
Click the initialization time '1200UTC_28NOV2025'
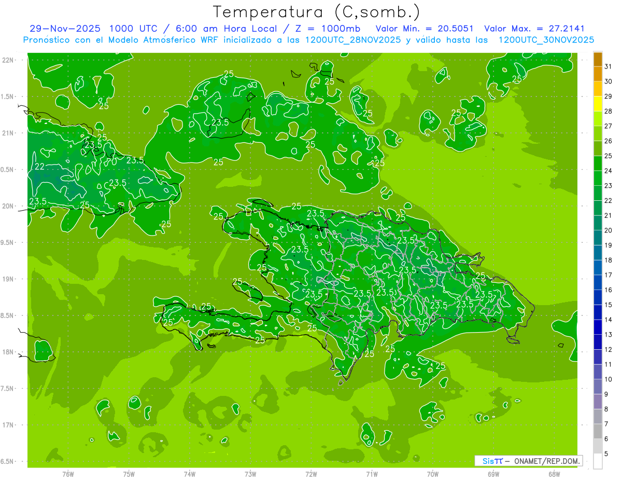tap(352, 39)
